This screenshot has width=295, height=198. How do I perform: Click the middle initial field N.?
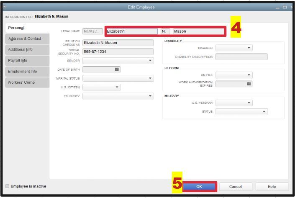(165, 31)
